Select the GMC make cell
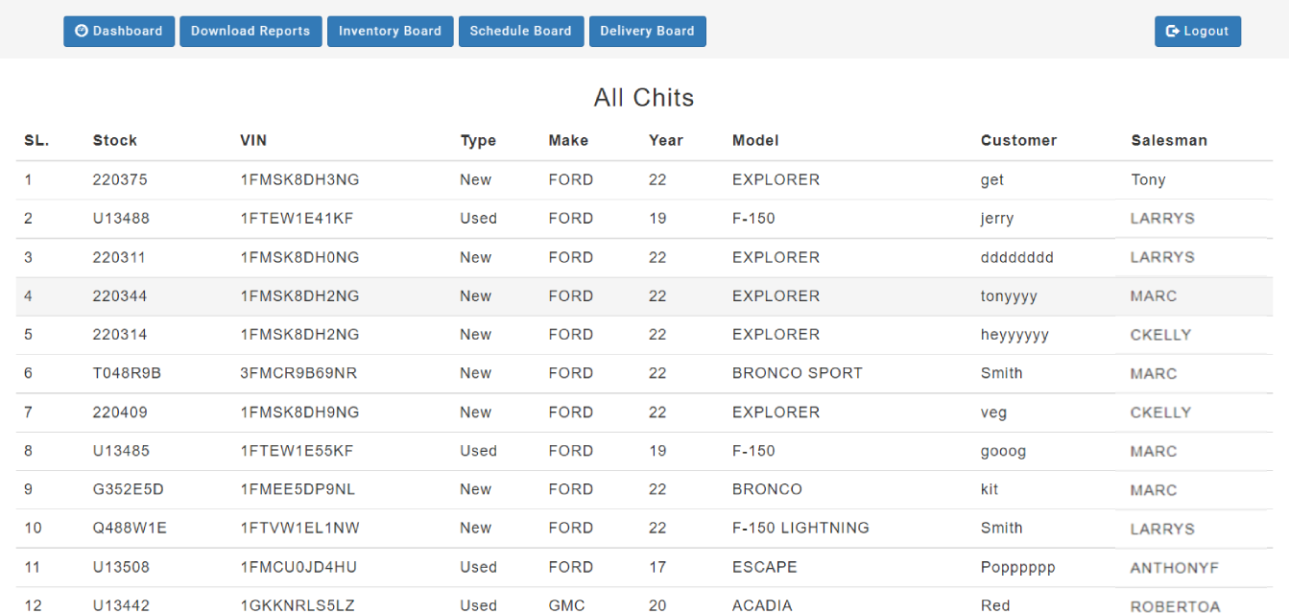This screenshot has width=1289, height=613. [x=566, y=605]
